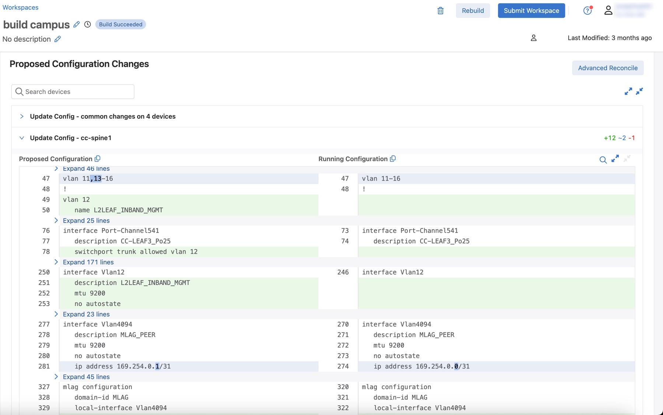663x415 pixels.
Task: Open the user account profile icon
Action: 608,11
